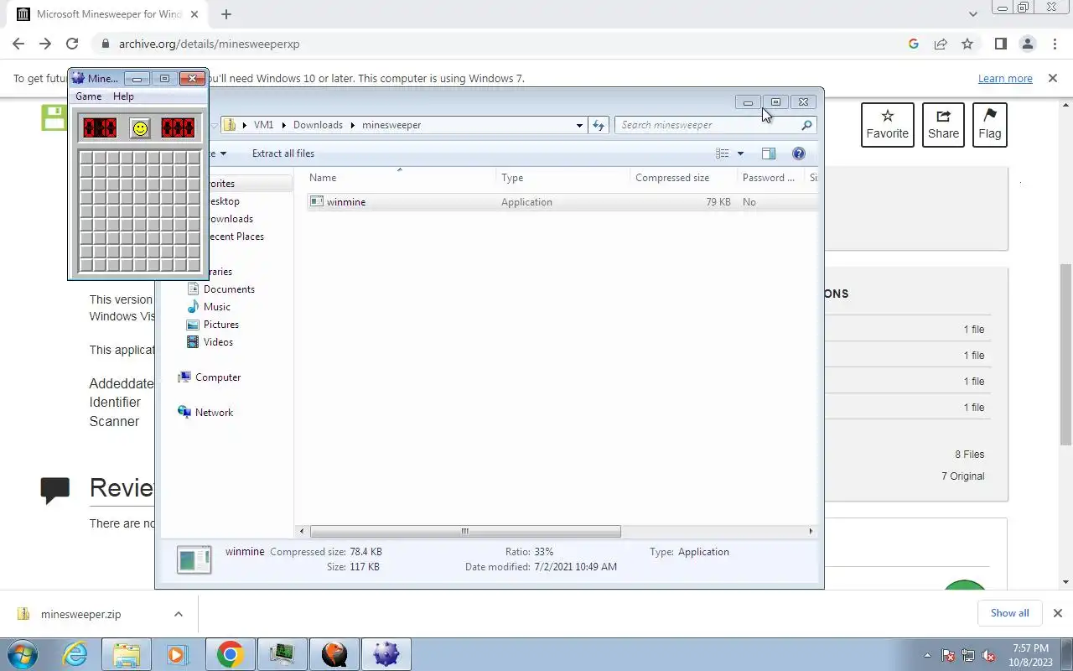Click the muted volume tray icon

(x=988, y=656)
